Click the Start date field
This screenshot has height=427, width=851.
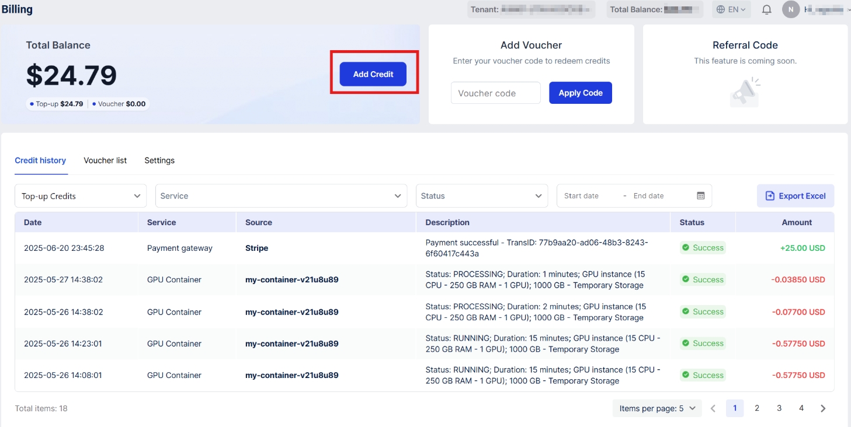pos(589,196)
